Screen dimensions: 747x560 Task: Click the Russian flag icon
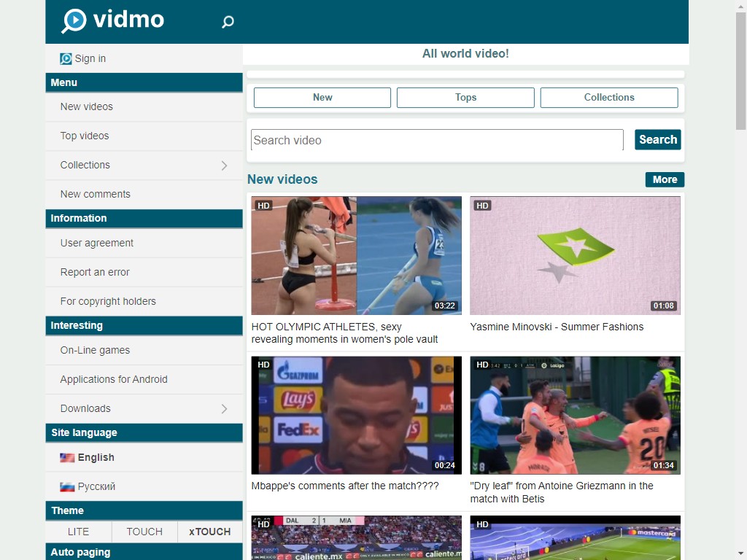pyautogui.click(x=67, y=487)
